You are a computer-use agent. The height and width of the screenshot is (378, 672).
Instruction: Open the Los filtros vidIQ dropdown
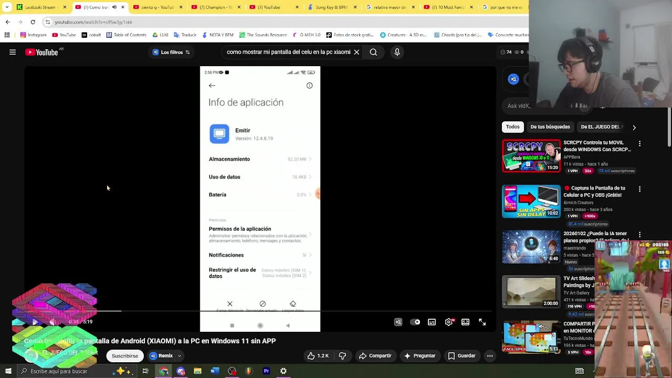click(x=171, y=52)
